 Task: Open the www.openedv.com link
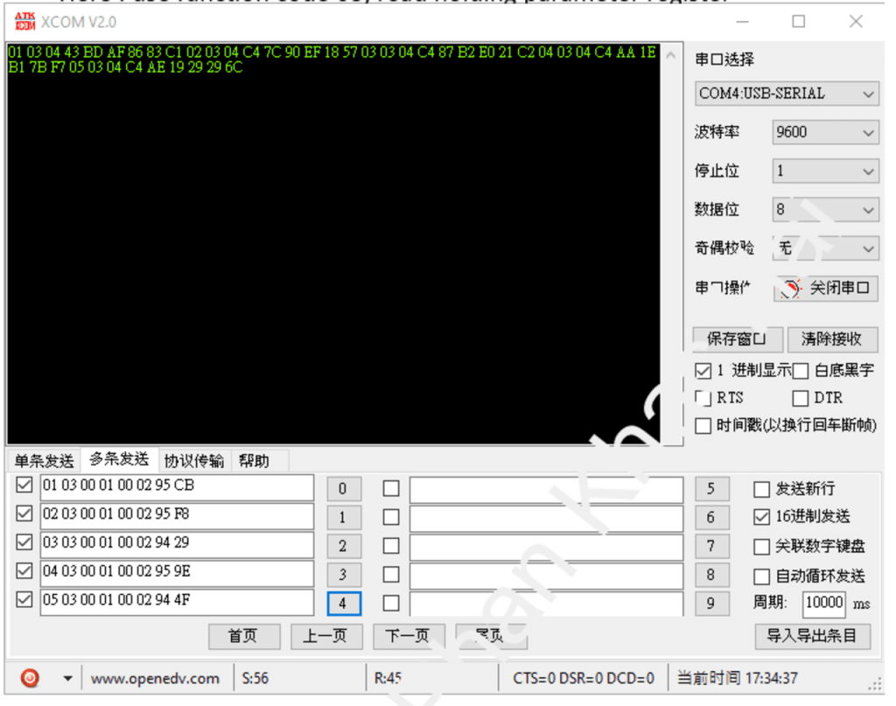point(155,678)
